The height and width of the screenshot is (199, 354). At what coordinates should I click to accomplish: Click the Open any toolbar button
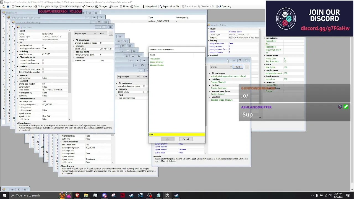click(225, 6)
